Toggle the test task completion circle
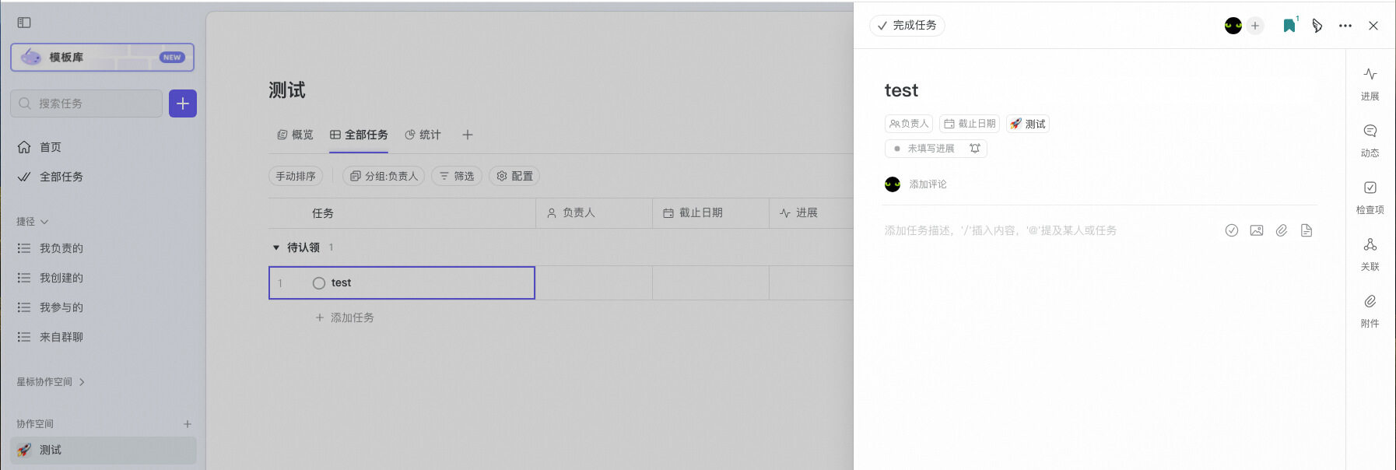Screen dimensions: 1396x470 point(318,283)
